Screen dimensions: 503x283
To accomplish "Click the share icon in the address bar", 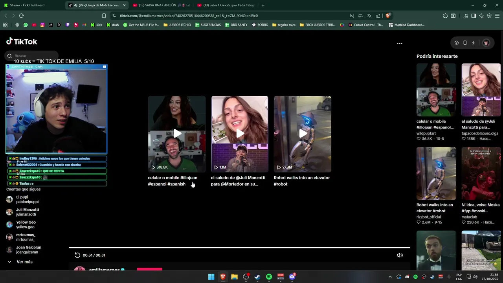I will click(x=378, y=16).
